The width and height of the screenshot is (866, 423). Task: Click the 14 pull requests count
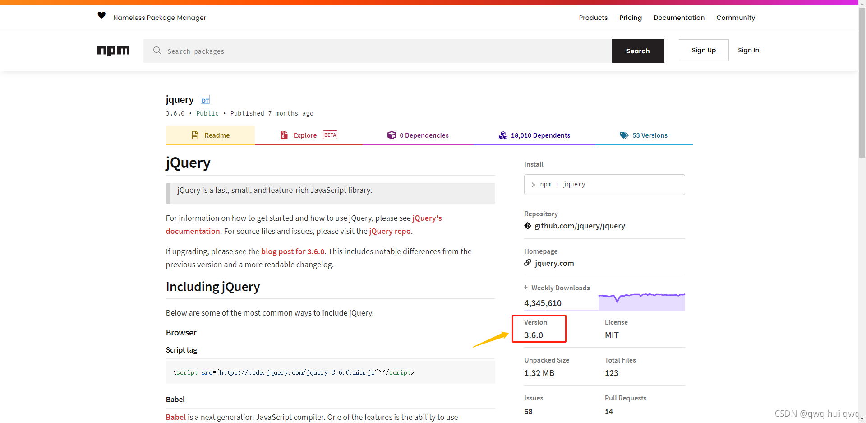pyautogui.click(x=609, y=411)
